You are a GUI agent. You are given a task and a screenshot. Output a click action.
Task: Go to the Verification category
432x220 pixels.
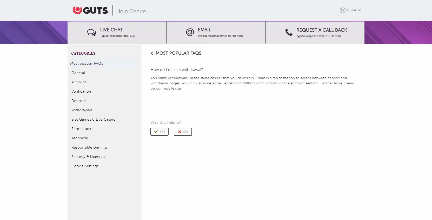coord(81,91)
